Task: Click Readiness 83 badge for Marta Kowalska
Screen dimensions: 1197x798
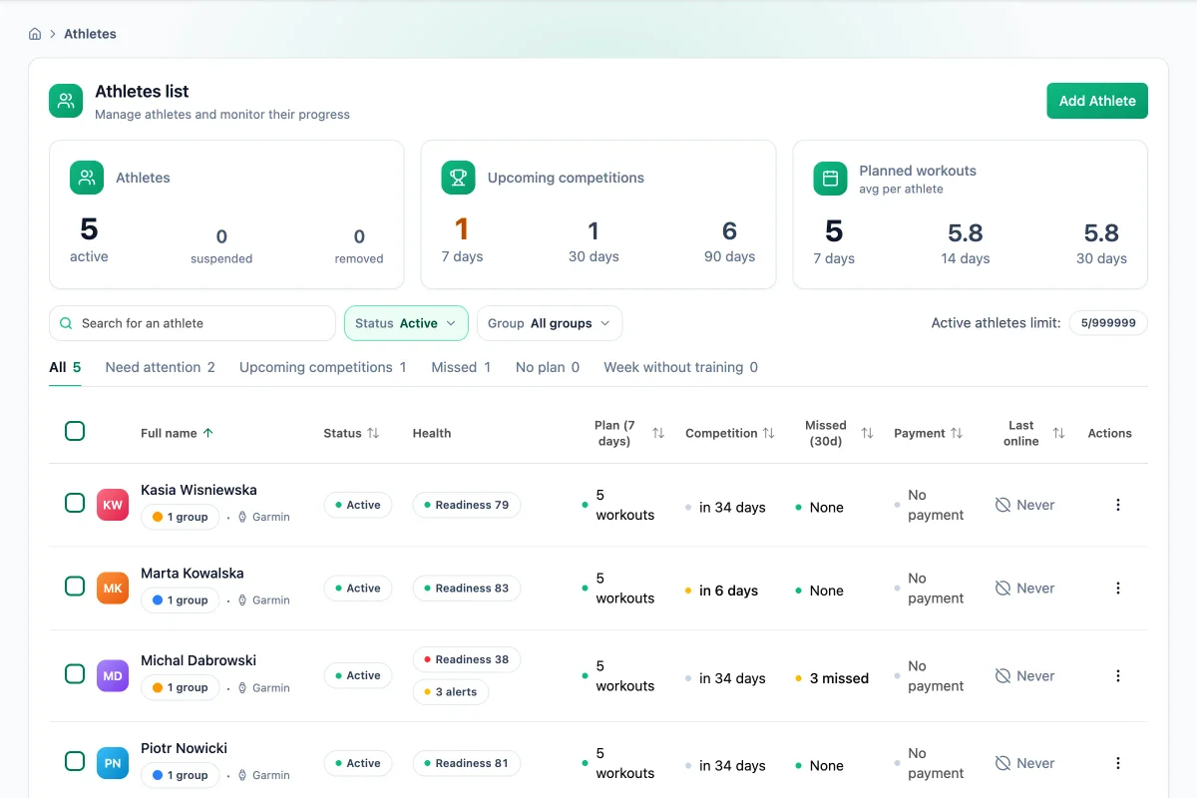Action: (x=467, y=589)
